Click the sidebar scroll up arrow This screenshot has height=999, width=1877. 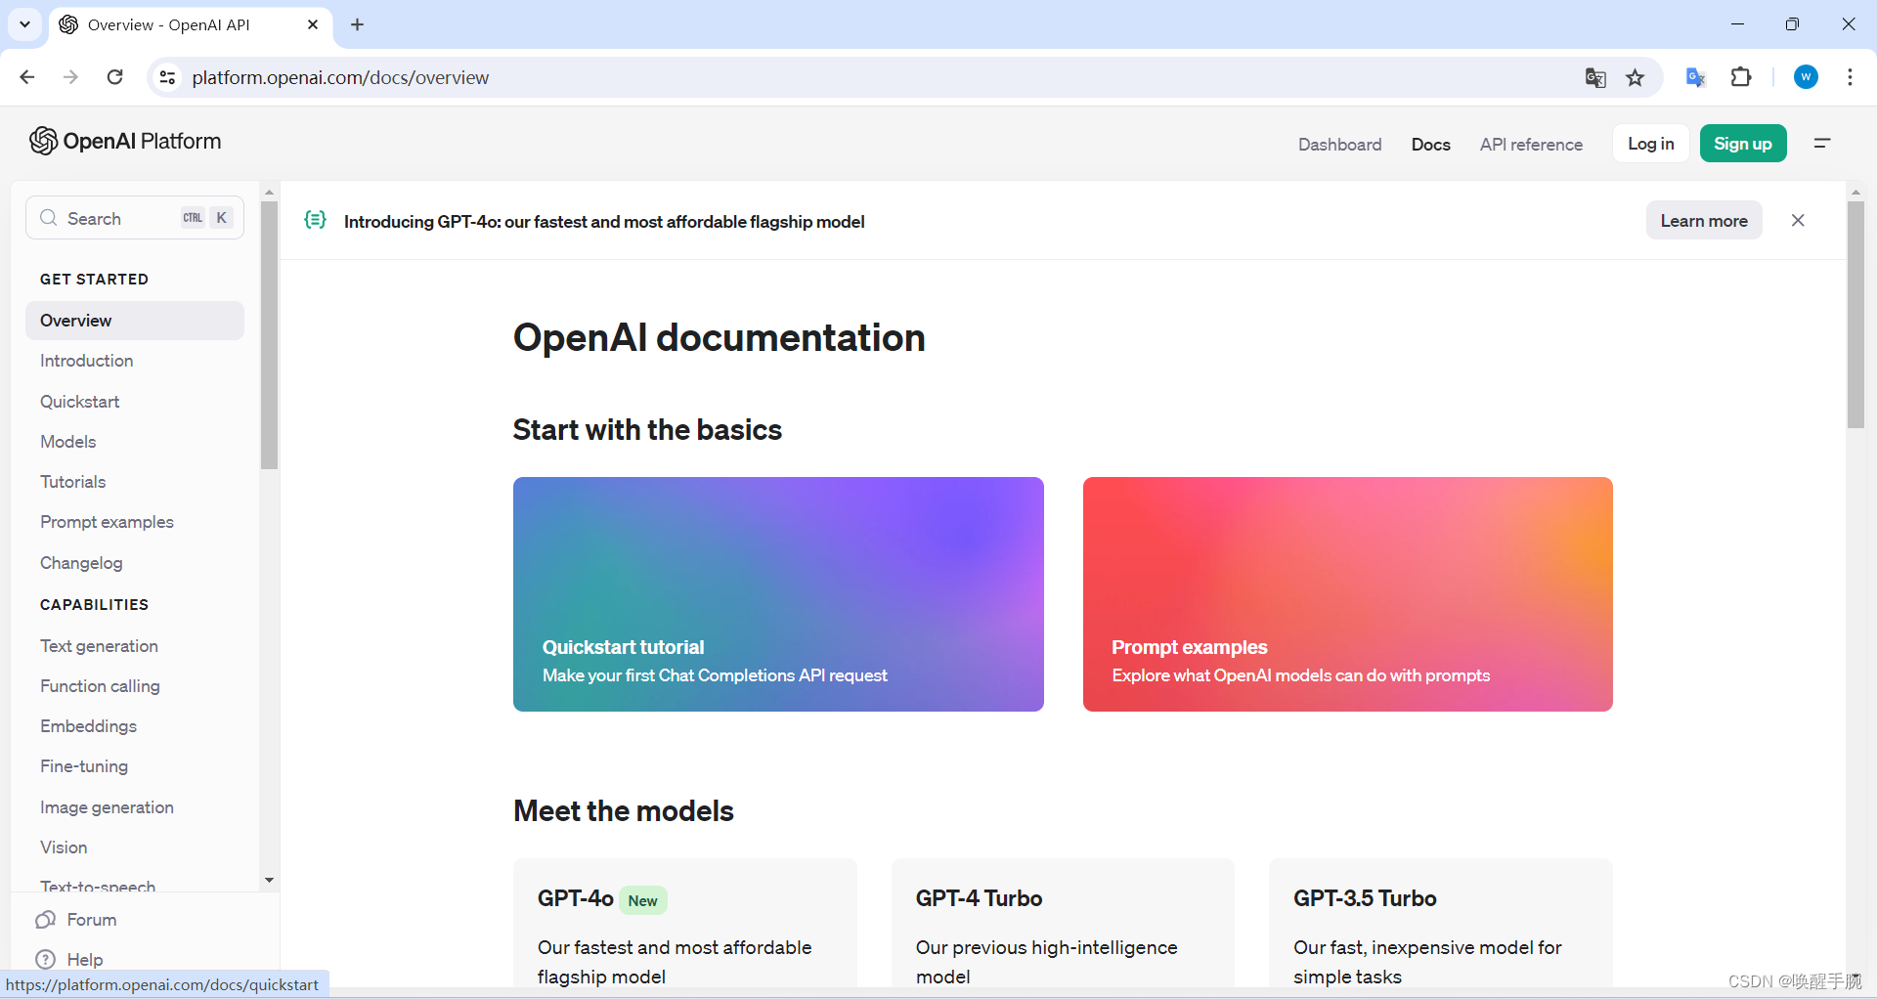[270, 192]
